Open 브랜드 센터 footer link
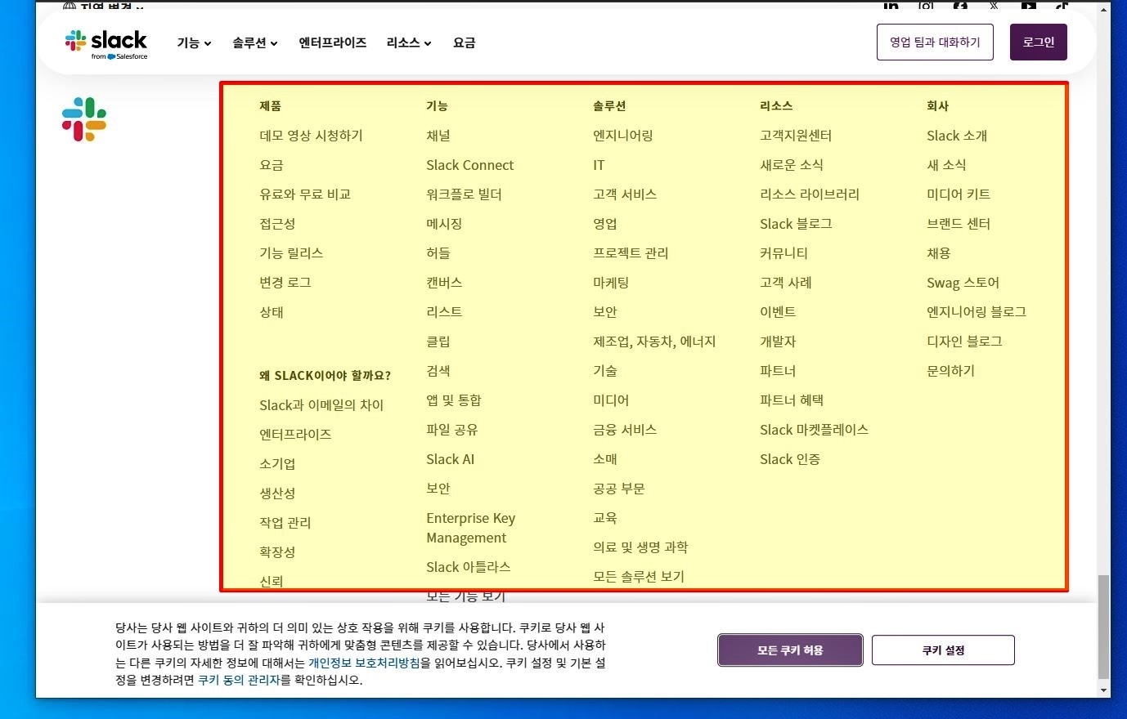 pyautogui.click(x=959, y=224)
